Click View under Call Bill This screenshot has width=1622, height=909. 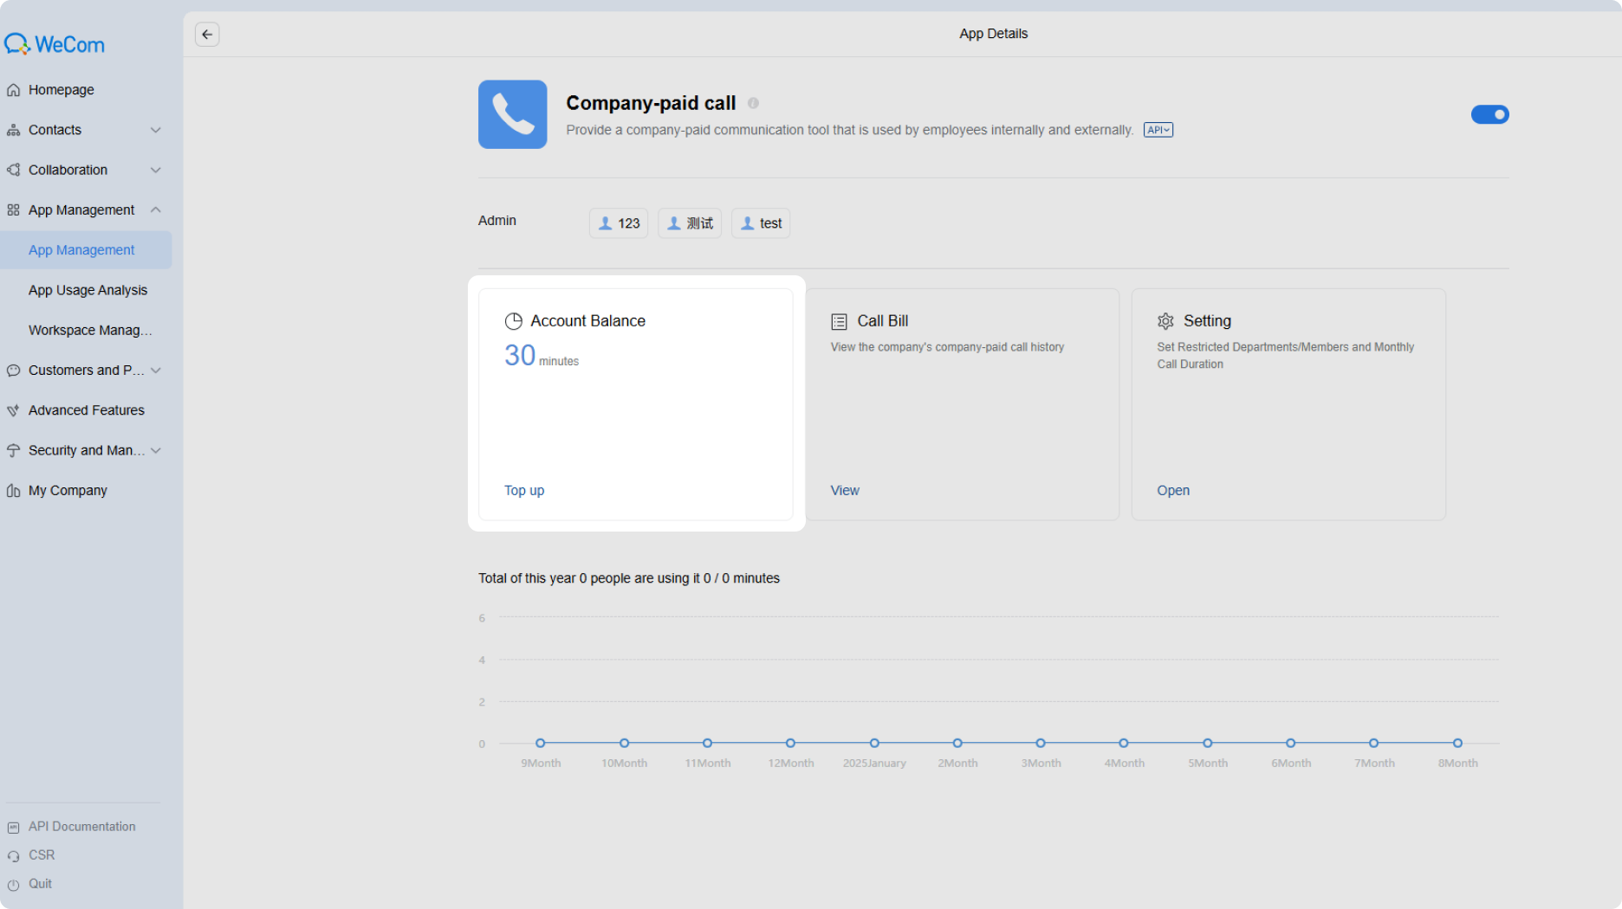[845, 490]
